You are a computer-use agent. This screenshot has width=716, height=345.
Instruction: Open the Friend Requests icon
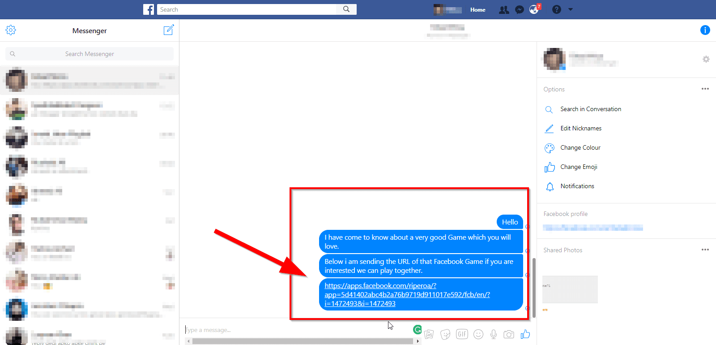click(x=504, y=9)
